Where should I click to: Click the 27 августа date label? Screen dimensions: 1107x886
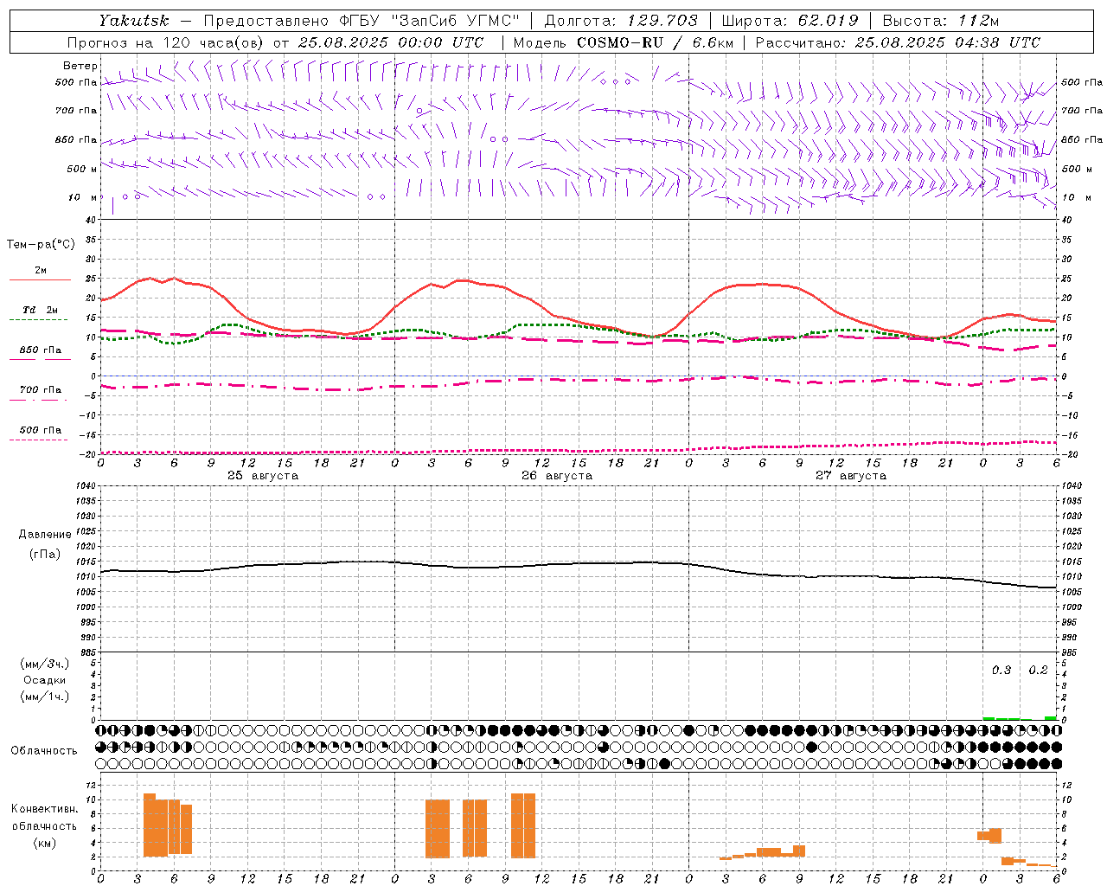851,476
